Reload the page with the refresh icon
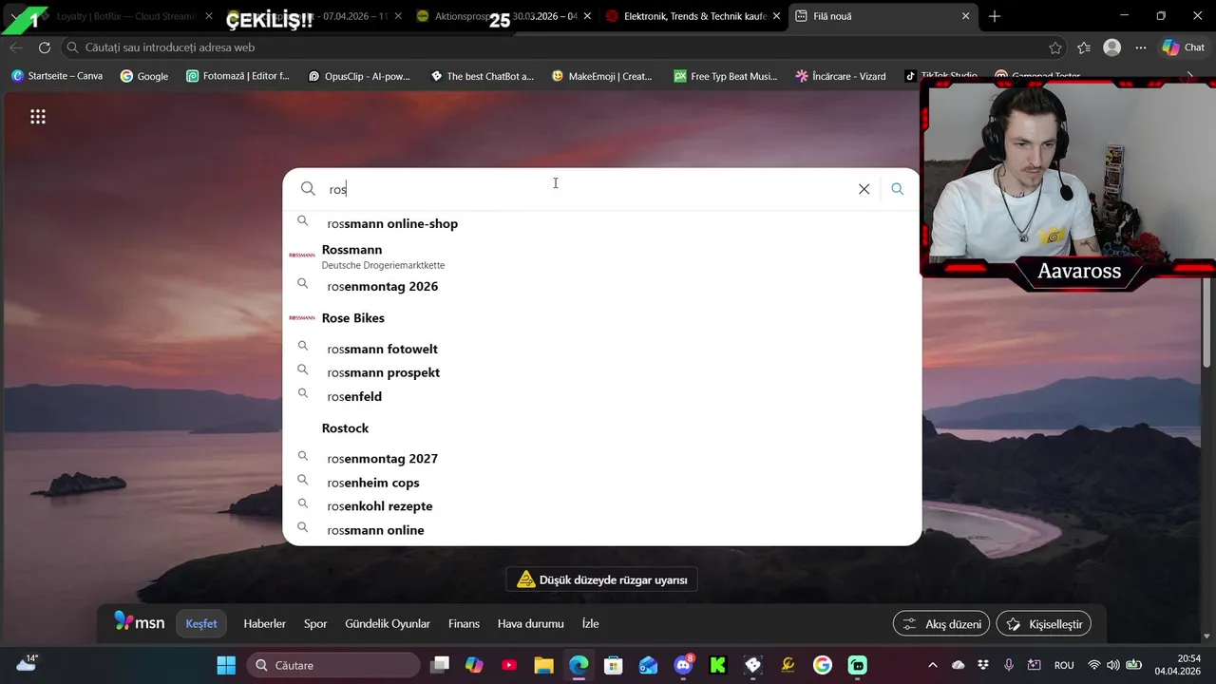1216x684 pixels. [45, 47]
